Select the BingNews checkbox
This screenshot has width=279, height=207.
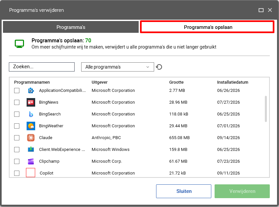pos(17,102)
